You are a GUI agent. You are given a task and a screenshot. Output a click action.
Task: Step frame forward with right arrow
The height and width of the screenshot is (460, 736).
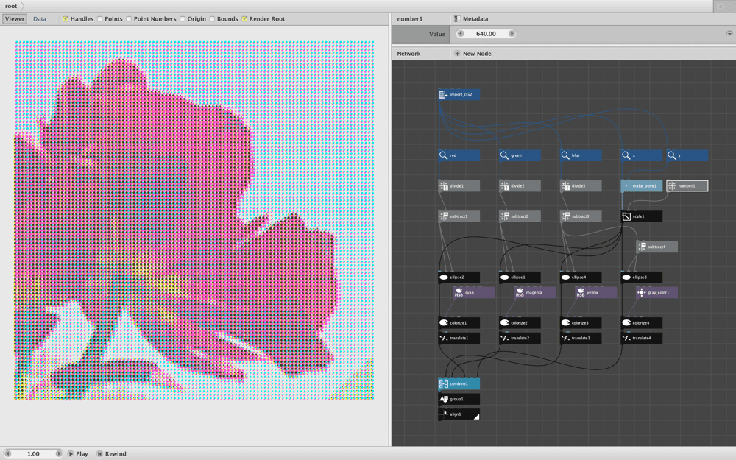59,454
